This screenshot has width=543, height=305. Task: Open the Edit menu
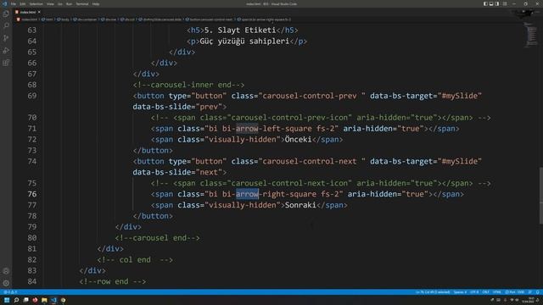click(x=23, y=4)
